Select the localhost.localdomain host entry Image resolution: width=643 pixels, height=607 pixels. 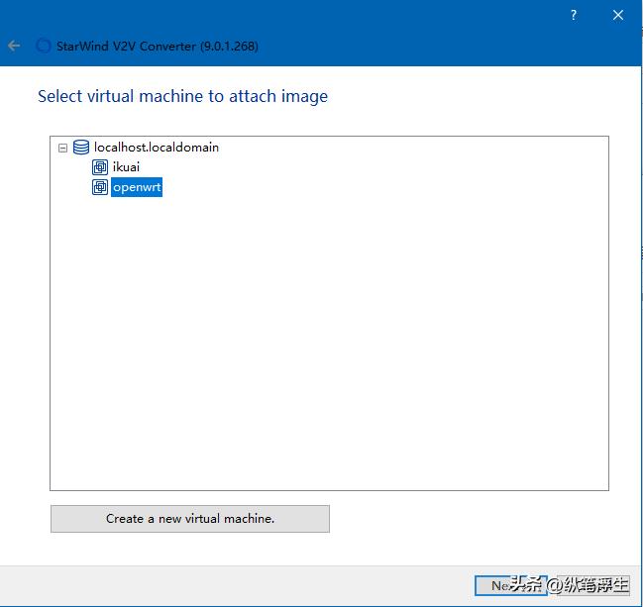point(157,148)
